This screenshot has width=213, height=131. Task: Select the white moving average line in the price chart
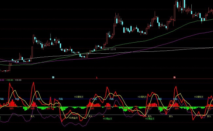point(147,49)
